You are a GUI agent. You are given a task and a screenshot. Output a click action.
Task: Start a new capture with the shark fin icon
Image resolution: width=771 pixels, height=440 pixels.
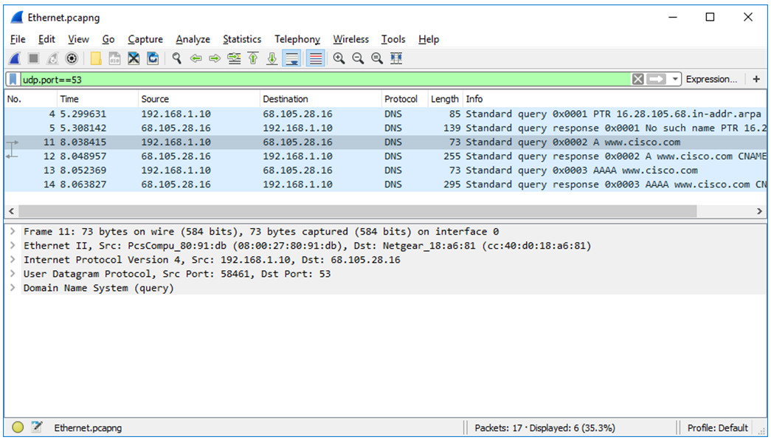click(15, 58)
